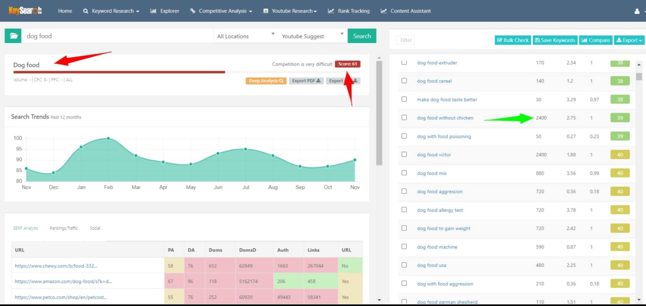
Task: Click the keyword list scrollbar up arrow
Action: click(x=639, y=64)
